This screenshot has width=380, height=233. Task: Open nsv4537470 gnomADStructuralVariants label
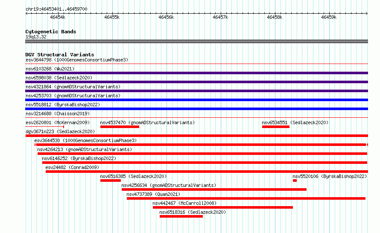click(147, 122)
